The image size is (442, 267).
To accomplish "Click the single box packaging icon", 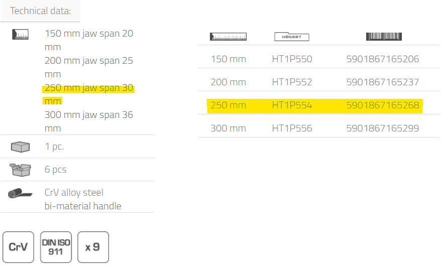I will click(x=20, y=147).
